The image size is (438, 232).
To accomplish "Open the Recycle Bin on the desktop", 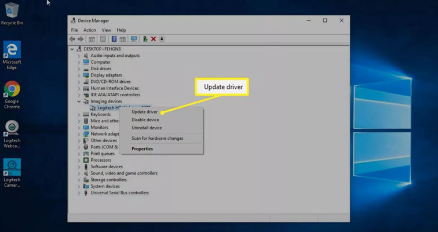I will 12,13.
